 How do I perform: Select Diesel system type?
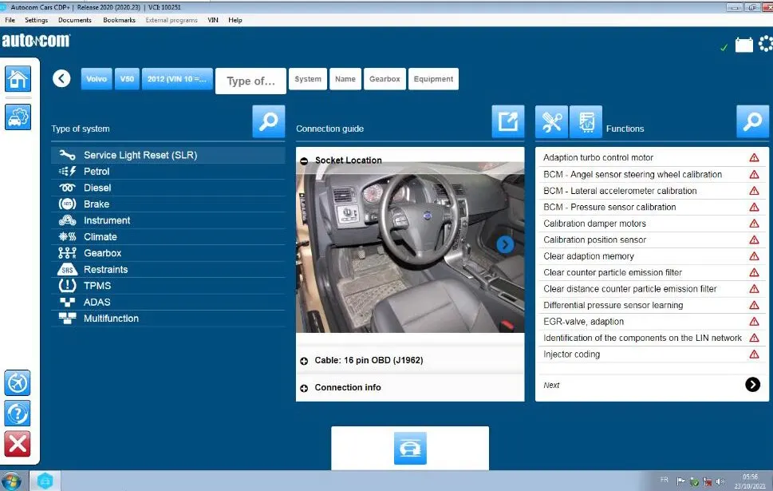pyautogui.click(x=168, y=188)
